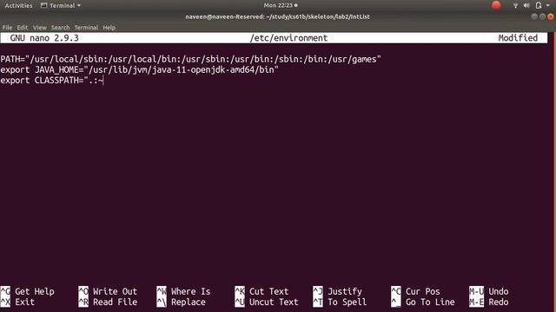Click the volume speaker icon
The width and height of the screenshot is (556, 312).
click(x=526, y=6)
